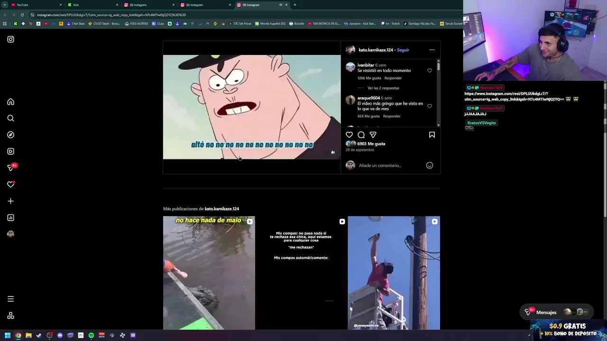The height and width of the screenshot is (341, 607).
Task: Open a new browser tab
Action: coord(294,5)
